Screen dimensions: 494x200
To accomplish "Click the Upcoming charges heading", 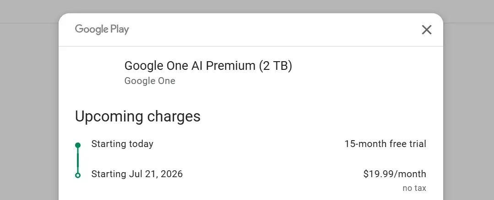I will click(x=137, y=116).
